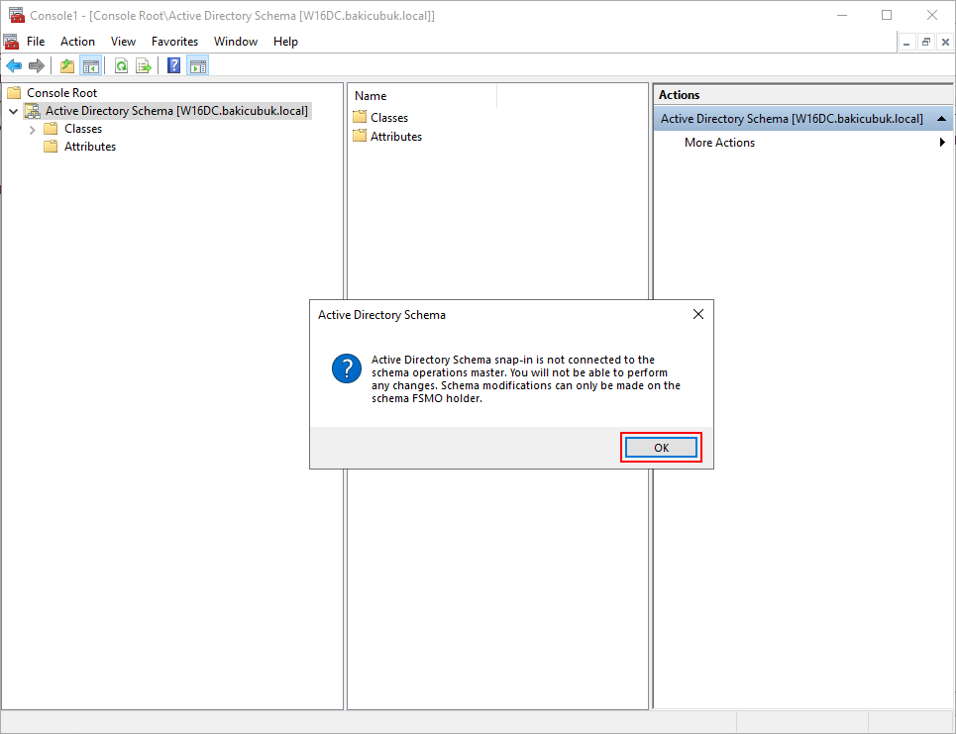Open the Action menu
This screenshot has height=734, width=956.
[x=77, y=42]
